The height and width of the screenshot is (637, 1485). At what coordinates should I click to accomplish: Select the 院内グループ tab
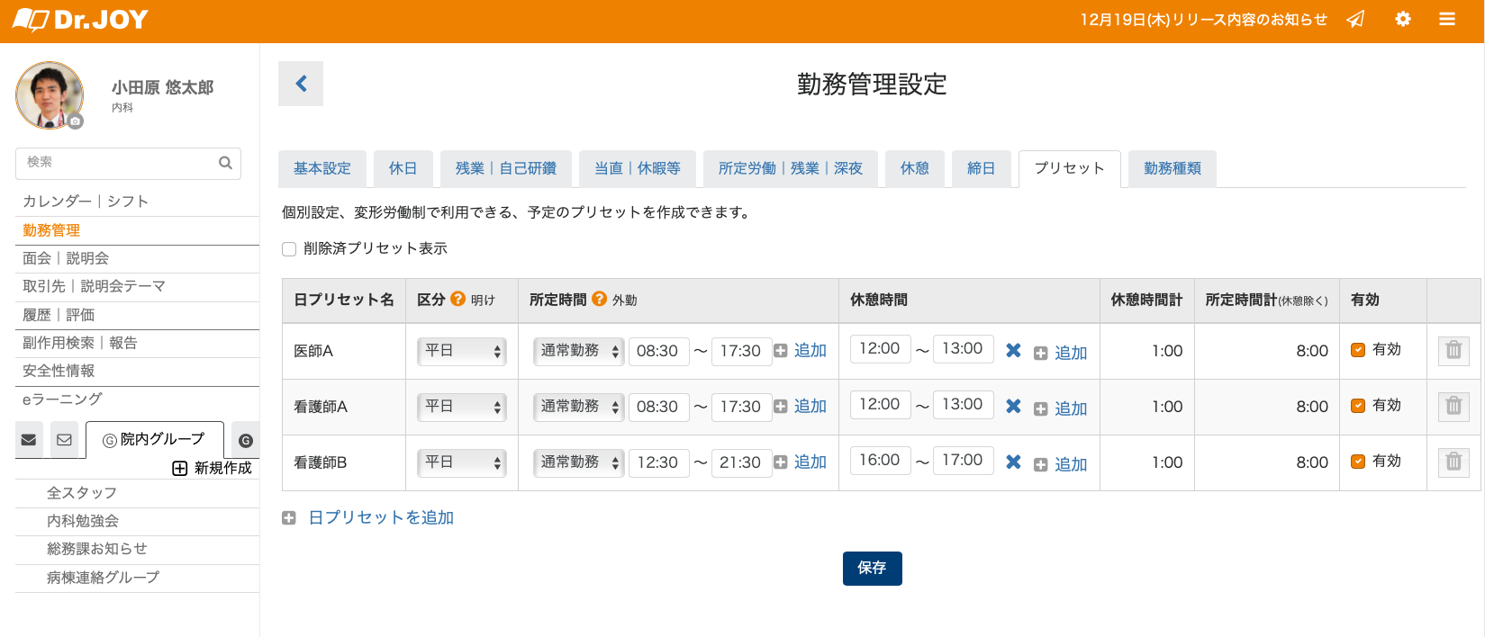(155, 440)
